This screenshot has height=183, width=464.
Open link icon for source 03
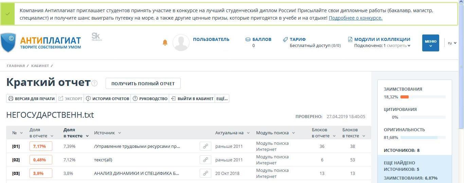[x=205, y=173]
